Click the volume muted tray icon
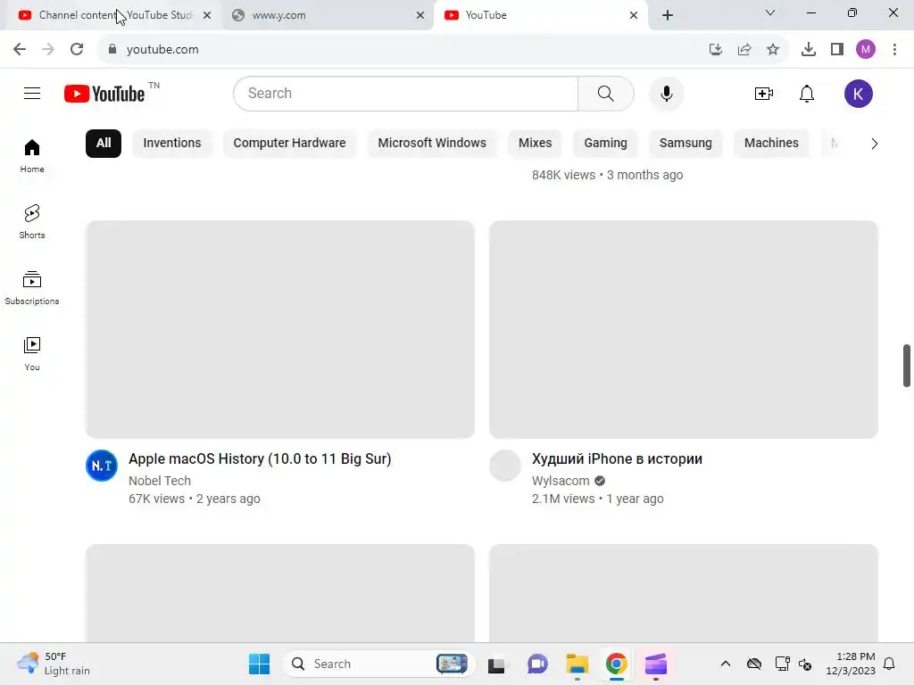 (805, 664)
